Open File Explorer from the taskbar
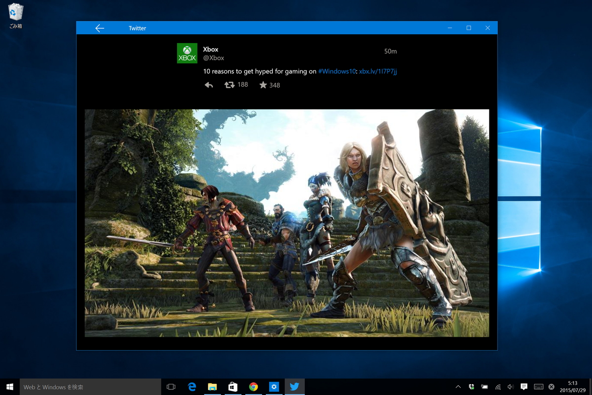592x395 pixels. 212,387
